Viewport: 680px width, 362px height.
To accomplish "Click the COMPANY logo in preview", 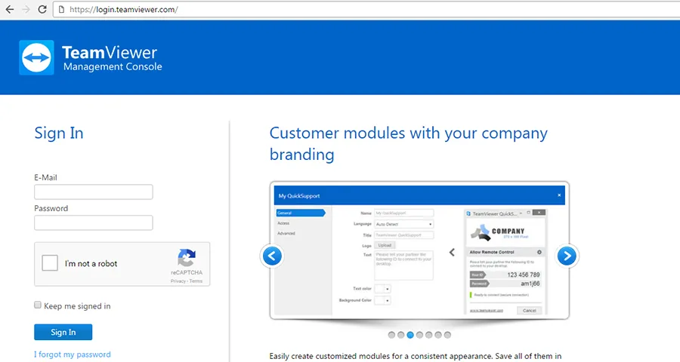I will 499,233.
